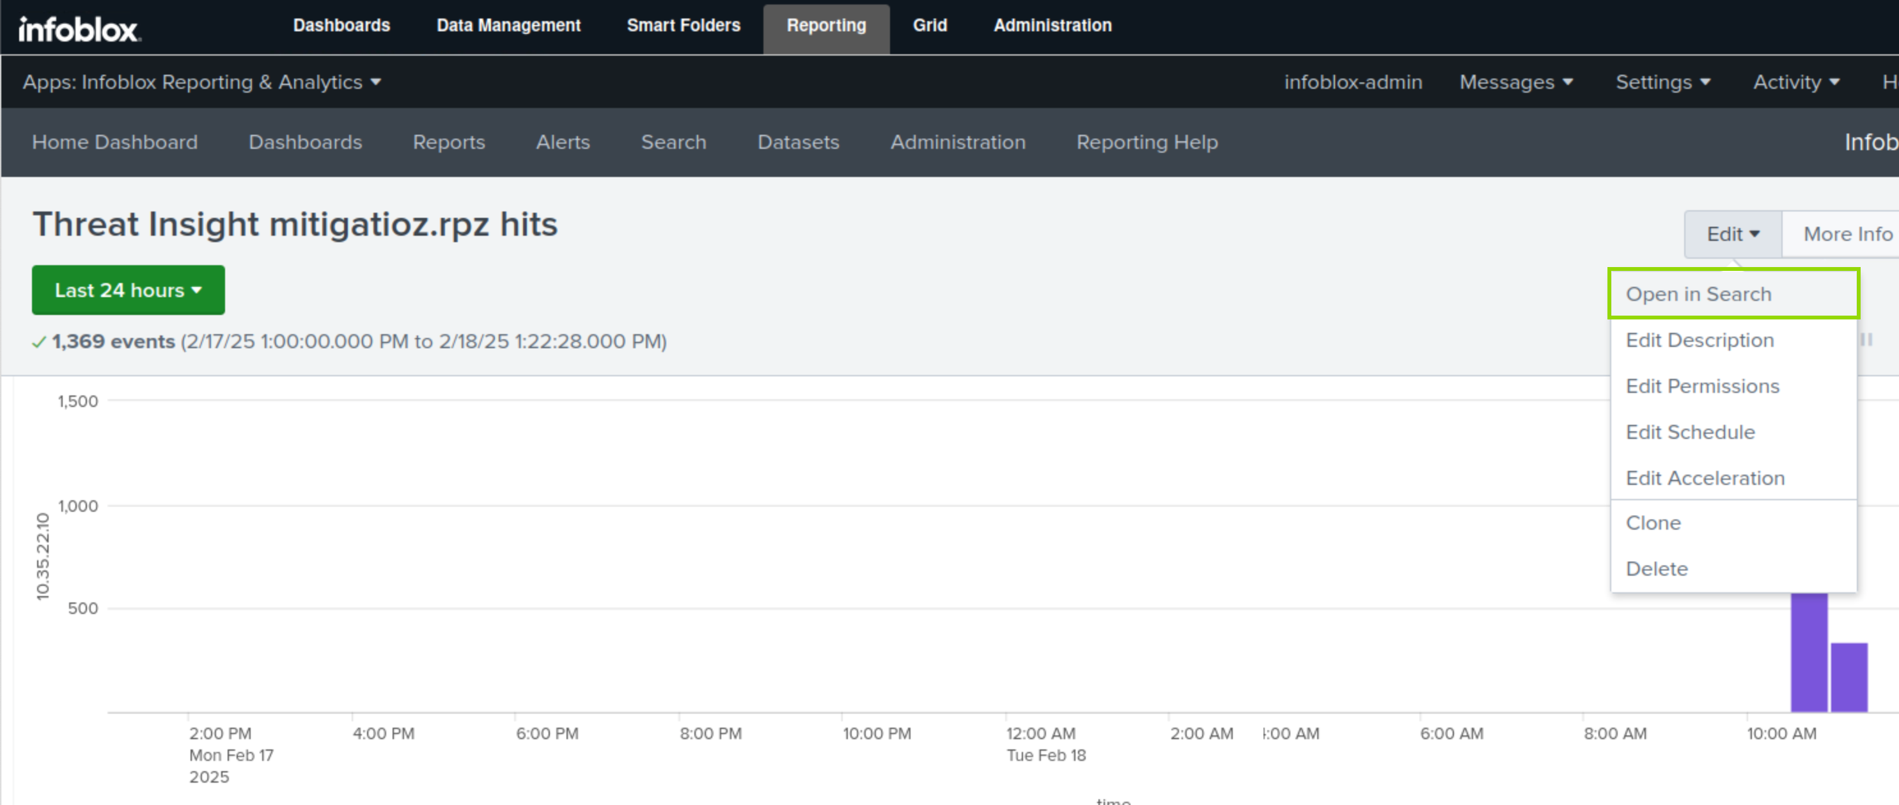Click the More Info button
1899x805 pixels.
(x=1847, y=234)
